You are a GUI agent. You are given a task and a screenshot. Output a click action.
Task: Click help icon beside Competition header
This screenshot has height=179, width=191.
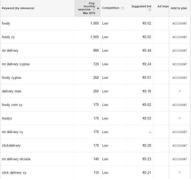(123, 8)
